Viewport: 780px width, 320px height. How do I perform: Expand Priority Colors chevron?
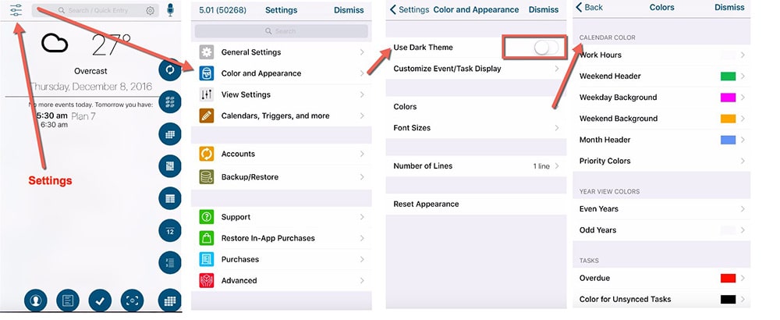[x=743, y=161]
